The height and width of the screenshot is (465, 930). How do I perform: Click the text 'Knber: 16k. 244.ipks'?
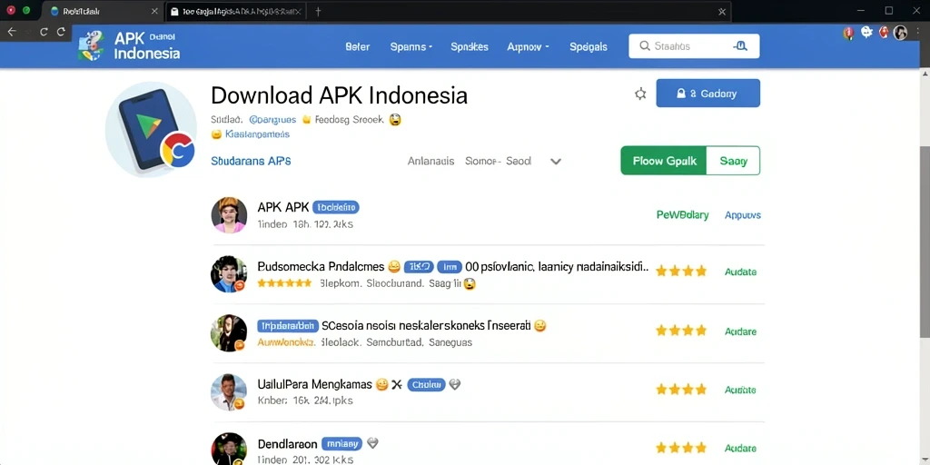click(305, 401)
